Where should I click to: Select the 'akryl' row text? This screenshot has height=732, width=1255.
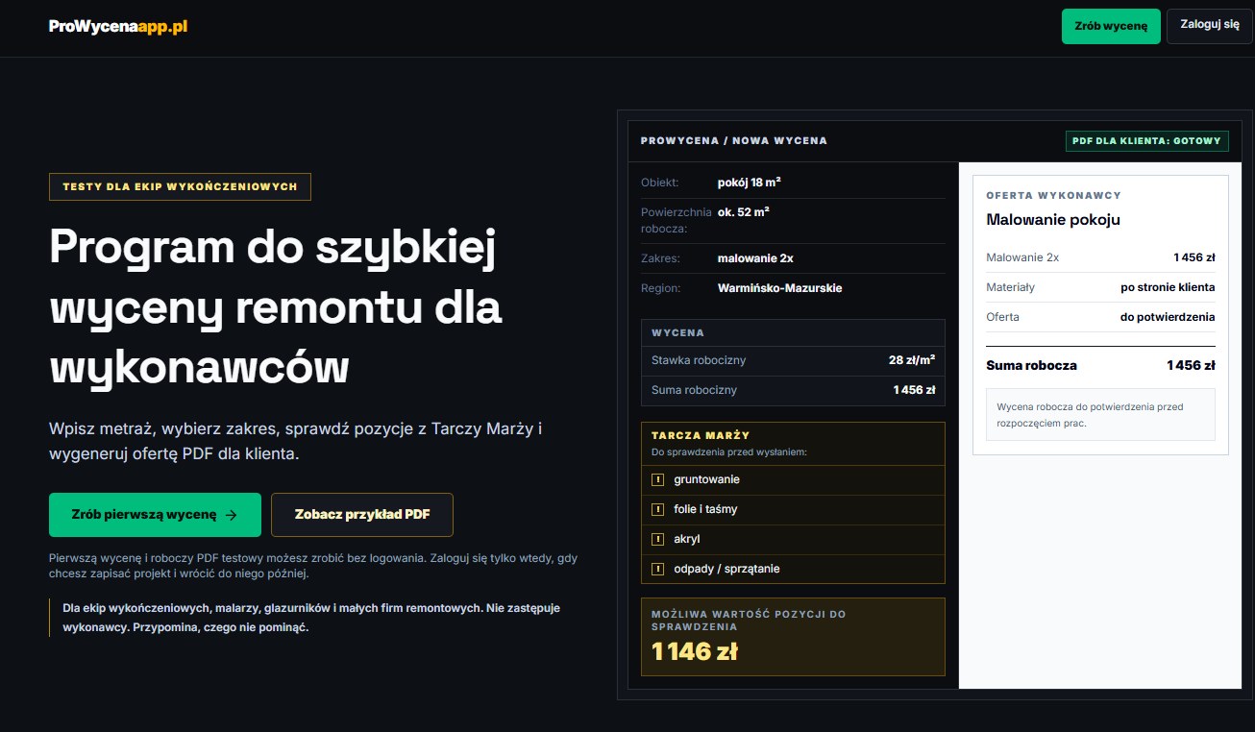click(x=687, y=539)
